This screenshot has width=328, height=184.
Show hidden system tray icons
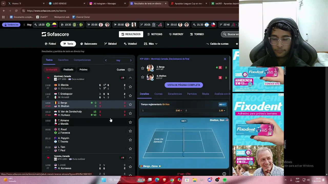click(285, 180)
